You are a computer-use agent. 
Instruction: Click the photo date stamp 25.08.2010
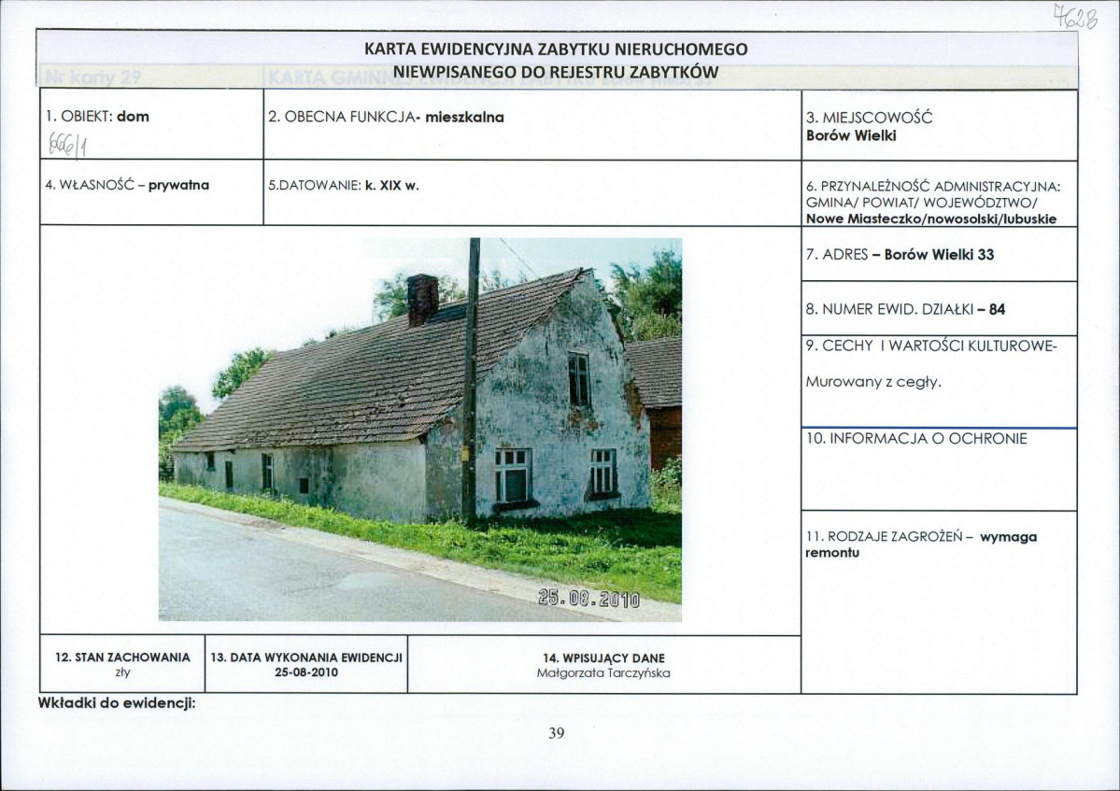tap(589, 598)
